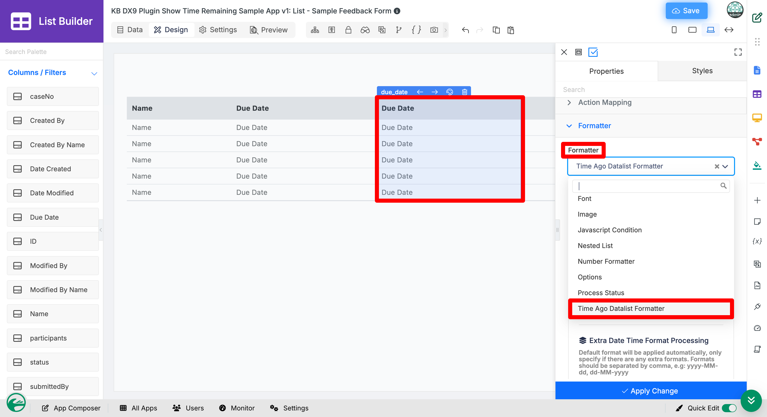Click the Search Palette field
Viewport: 767px width, 417px height.
(x=52, y=52)
